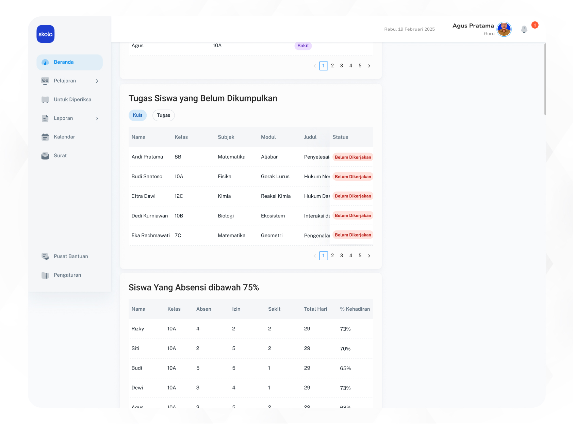This screenshot has height=424, width=573.
Task: Open the notification bell
Action: pyautogui.click(x=524, y=29)
